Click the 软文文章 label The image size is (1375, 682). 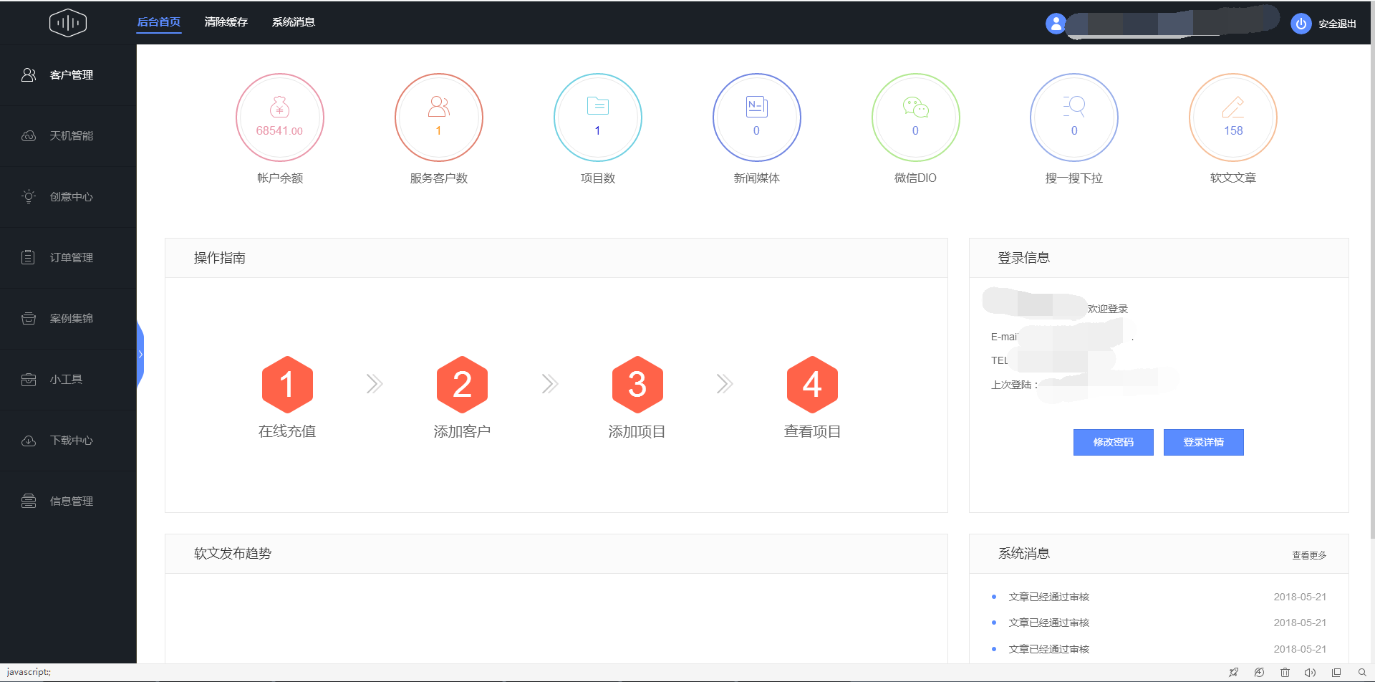[1233, 178]
